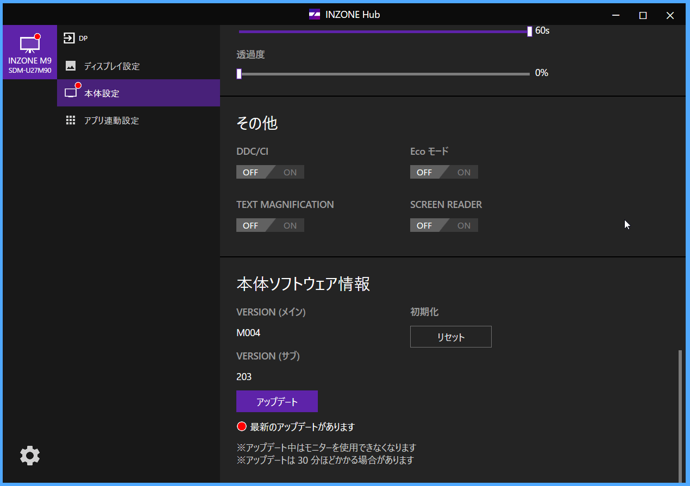Click the アップデート button
The image size is (690, 486).
pos(277,401)
